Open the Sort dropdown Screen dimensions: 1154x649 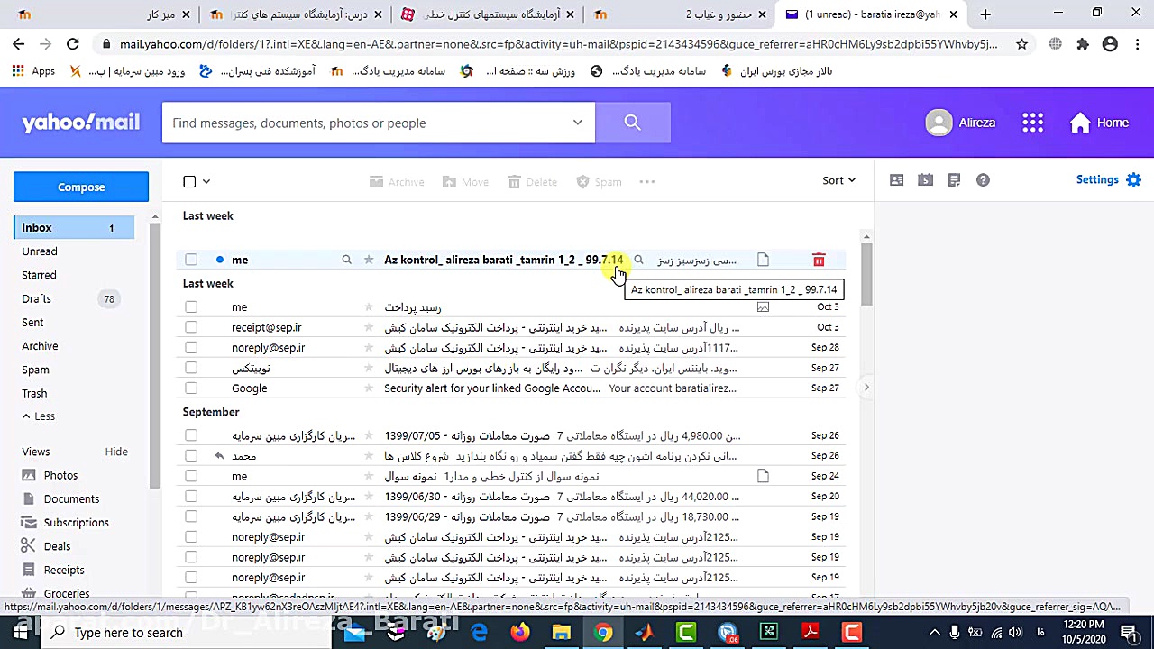[838, 180]
